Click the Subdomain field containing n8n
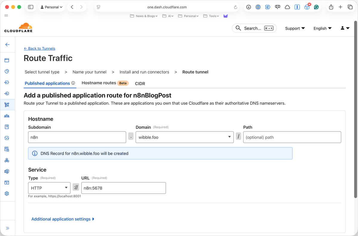 point(77,137)
